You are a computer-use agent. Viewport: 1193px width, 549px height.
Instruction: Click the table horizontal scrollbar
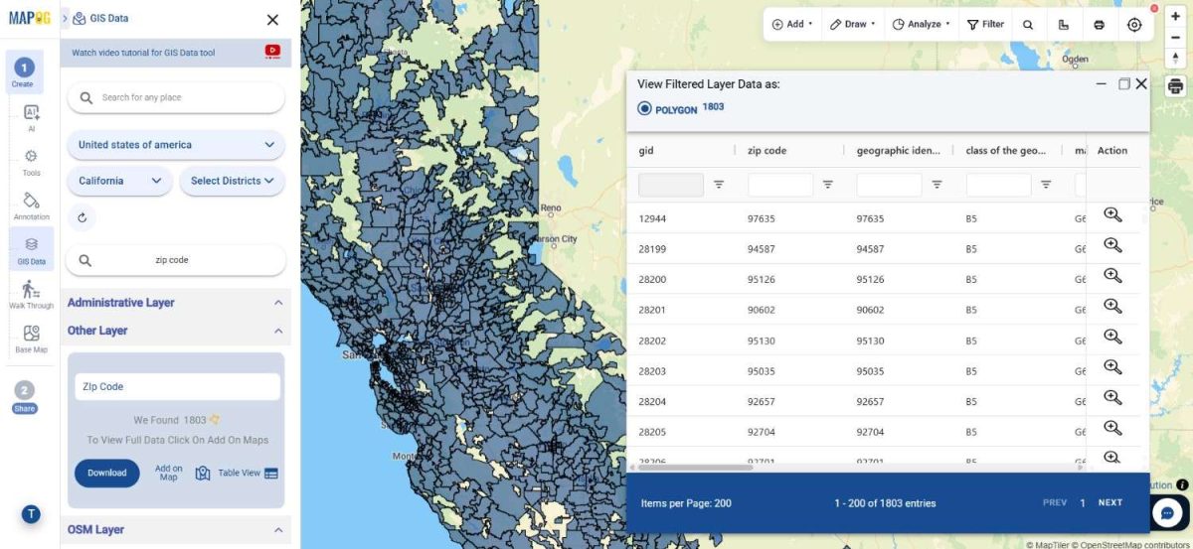coord(694,467)
